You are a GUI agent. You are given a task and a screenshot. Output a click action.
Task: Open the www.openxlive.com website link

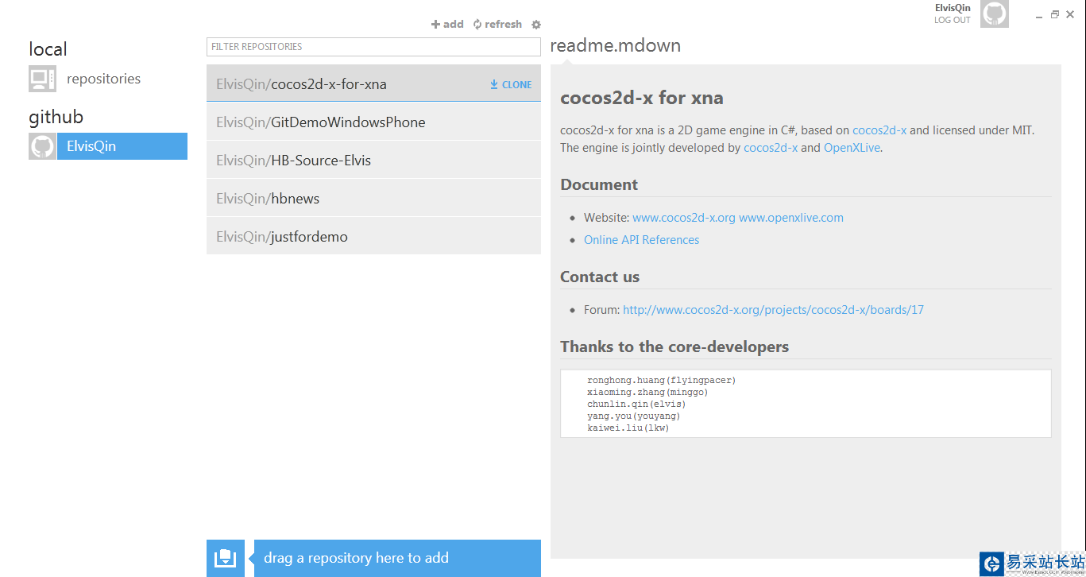[x=791, y=218]
